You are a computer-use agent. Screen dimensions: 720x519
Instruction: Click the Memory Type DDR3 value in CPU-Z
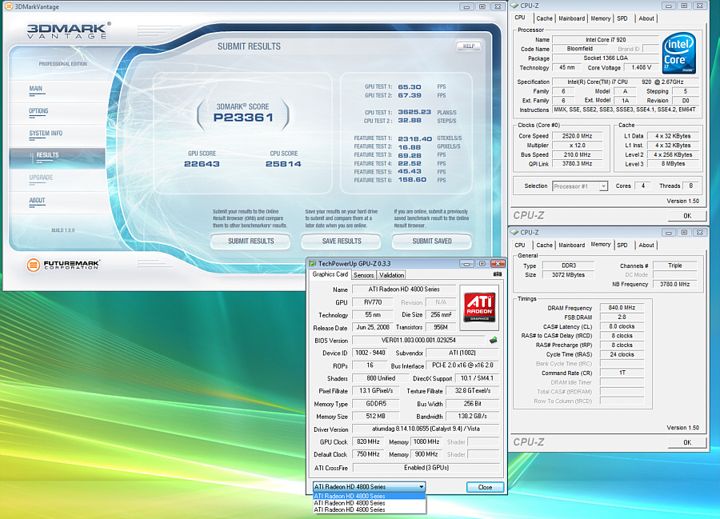(569, 265)
